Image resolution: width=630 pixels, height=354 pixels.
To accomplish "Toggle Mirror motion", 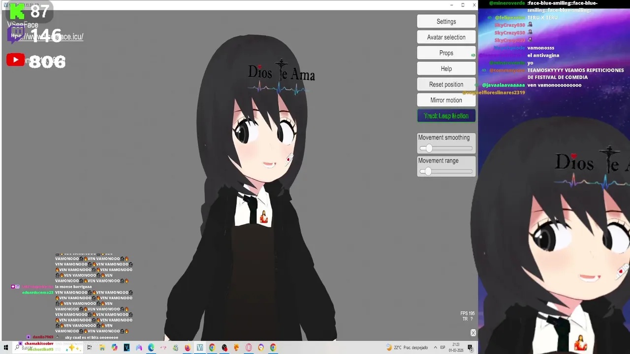I will click(x=446, y=100).
